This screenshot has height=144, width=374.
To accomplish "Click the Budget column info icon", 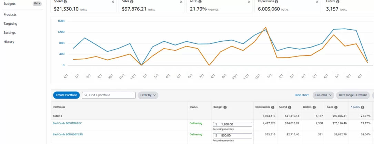I will (225, 107).
